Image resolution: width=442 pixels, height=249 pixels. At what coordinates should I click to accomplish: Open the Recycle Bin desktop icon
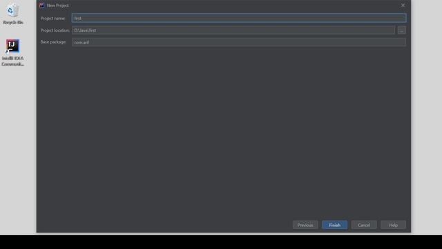pos(12,13)
